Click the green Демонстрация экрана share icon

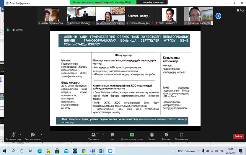click(x=132, y=135)
